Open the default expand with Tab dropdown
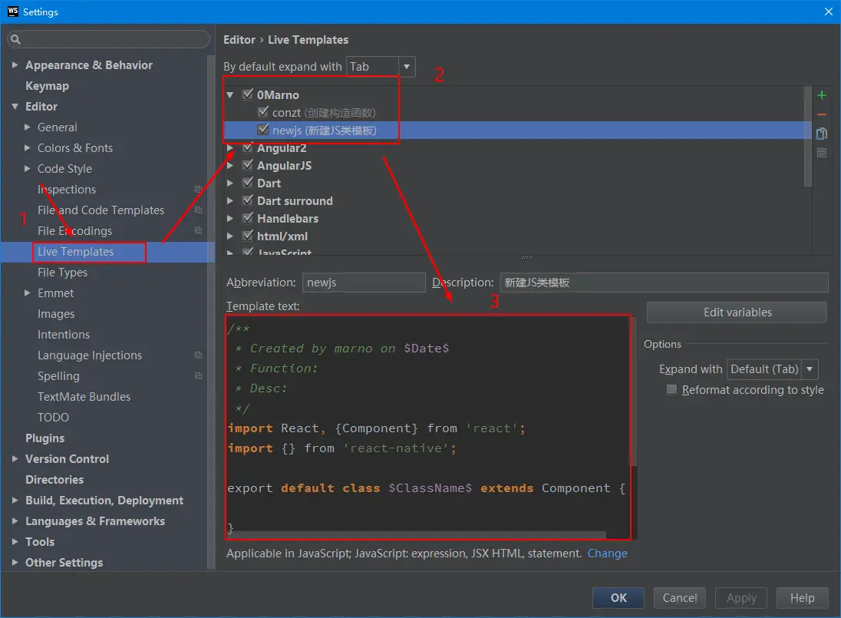The height and width of the screenshot is (618, 841). [x=407, y=67]
